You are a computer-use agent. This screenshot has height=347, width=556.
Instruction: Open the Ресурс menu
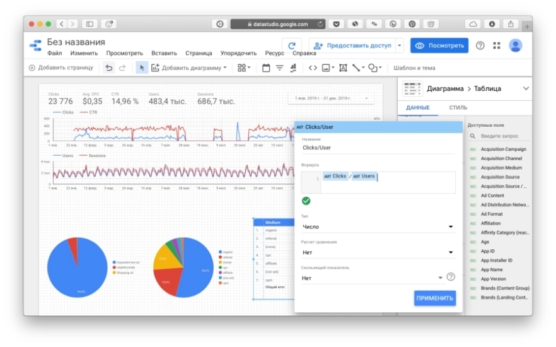click(274, 53)
